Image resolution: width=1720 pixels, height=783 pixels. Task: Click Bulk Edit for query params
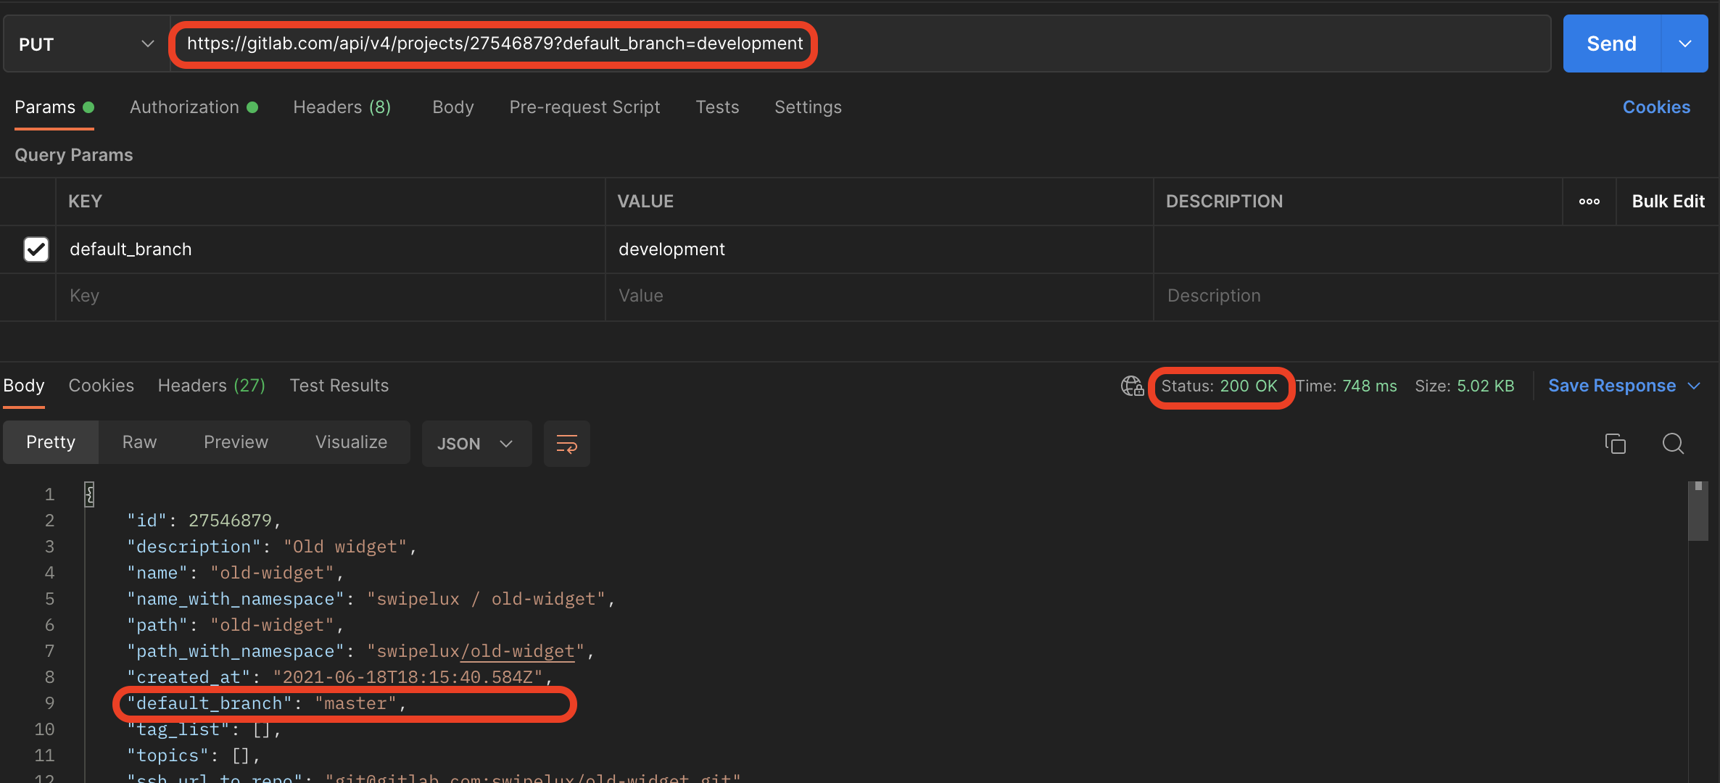(1668, 202)
